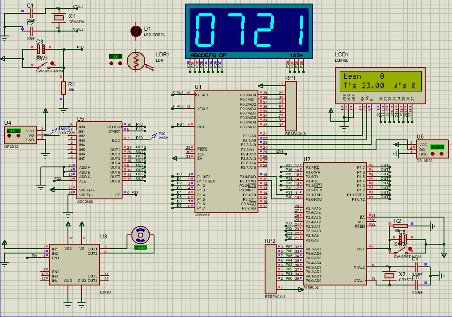Select capacitor C1 symbol
Screen dimensions: 452x317
32,13
